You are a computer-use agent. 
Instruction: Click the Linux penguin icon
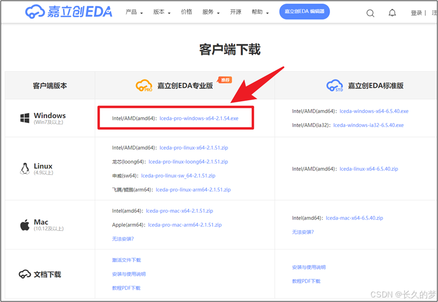(x=25, y=168)
